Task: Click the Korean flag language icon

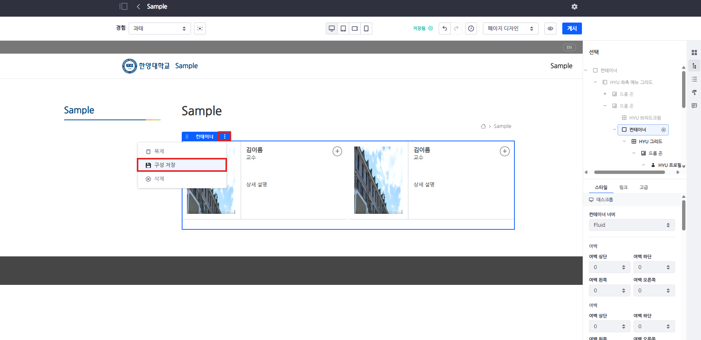Action: tap(200, 28)
